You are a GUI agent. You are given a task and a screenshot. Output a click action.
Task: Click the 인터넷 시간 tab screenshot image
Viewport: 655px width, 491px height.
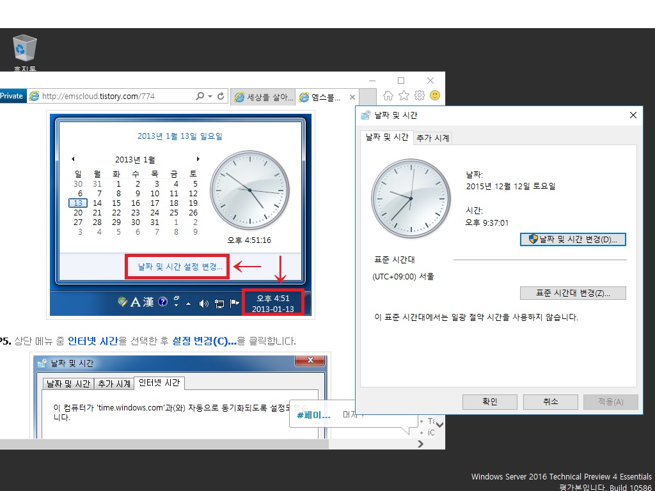tap(180, 396)
